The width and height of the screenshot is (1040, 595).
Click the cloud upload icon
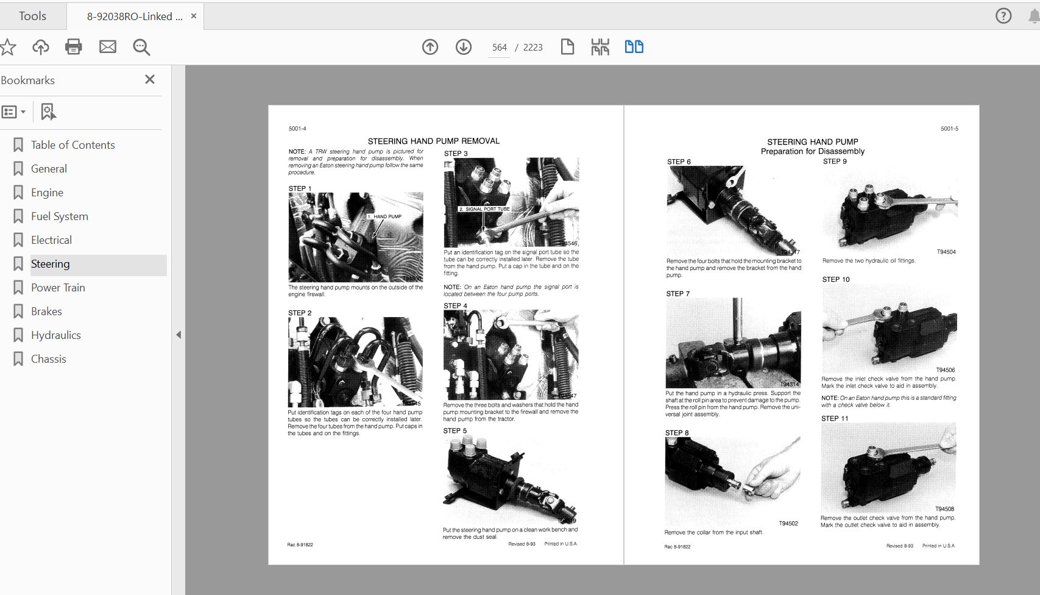(x=41, y=47)
